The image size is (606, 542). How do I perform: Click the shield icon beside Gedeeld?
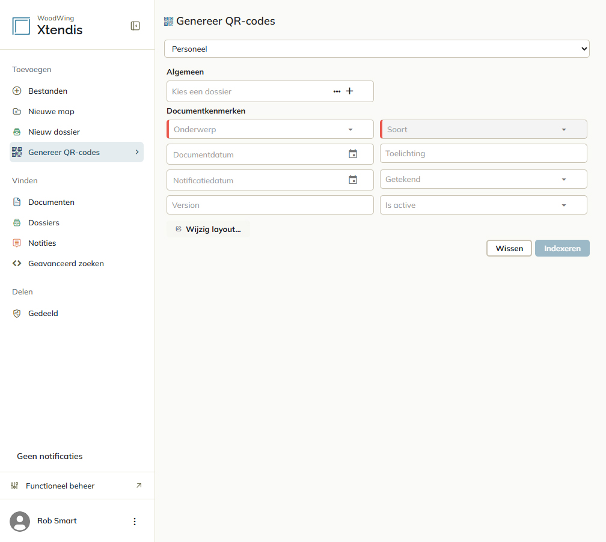(x=17, y=313)
